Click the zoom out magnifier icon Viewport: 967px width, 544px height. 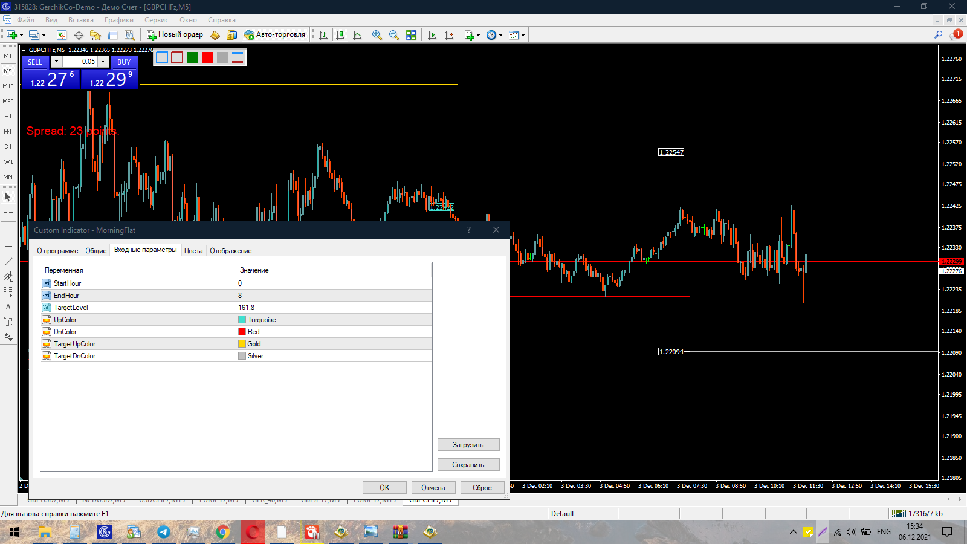[394, 35]
